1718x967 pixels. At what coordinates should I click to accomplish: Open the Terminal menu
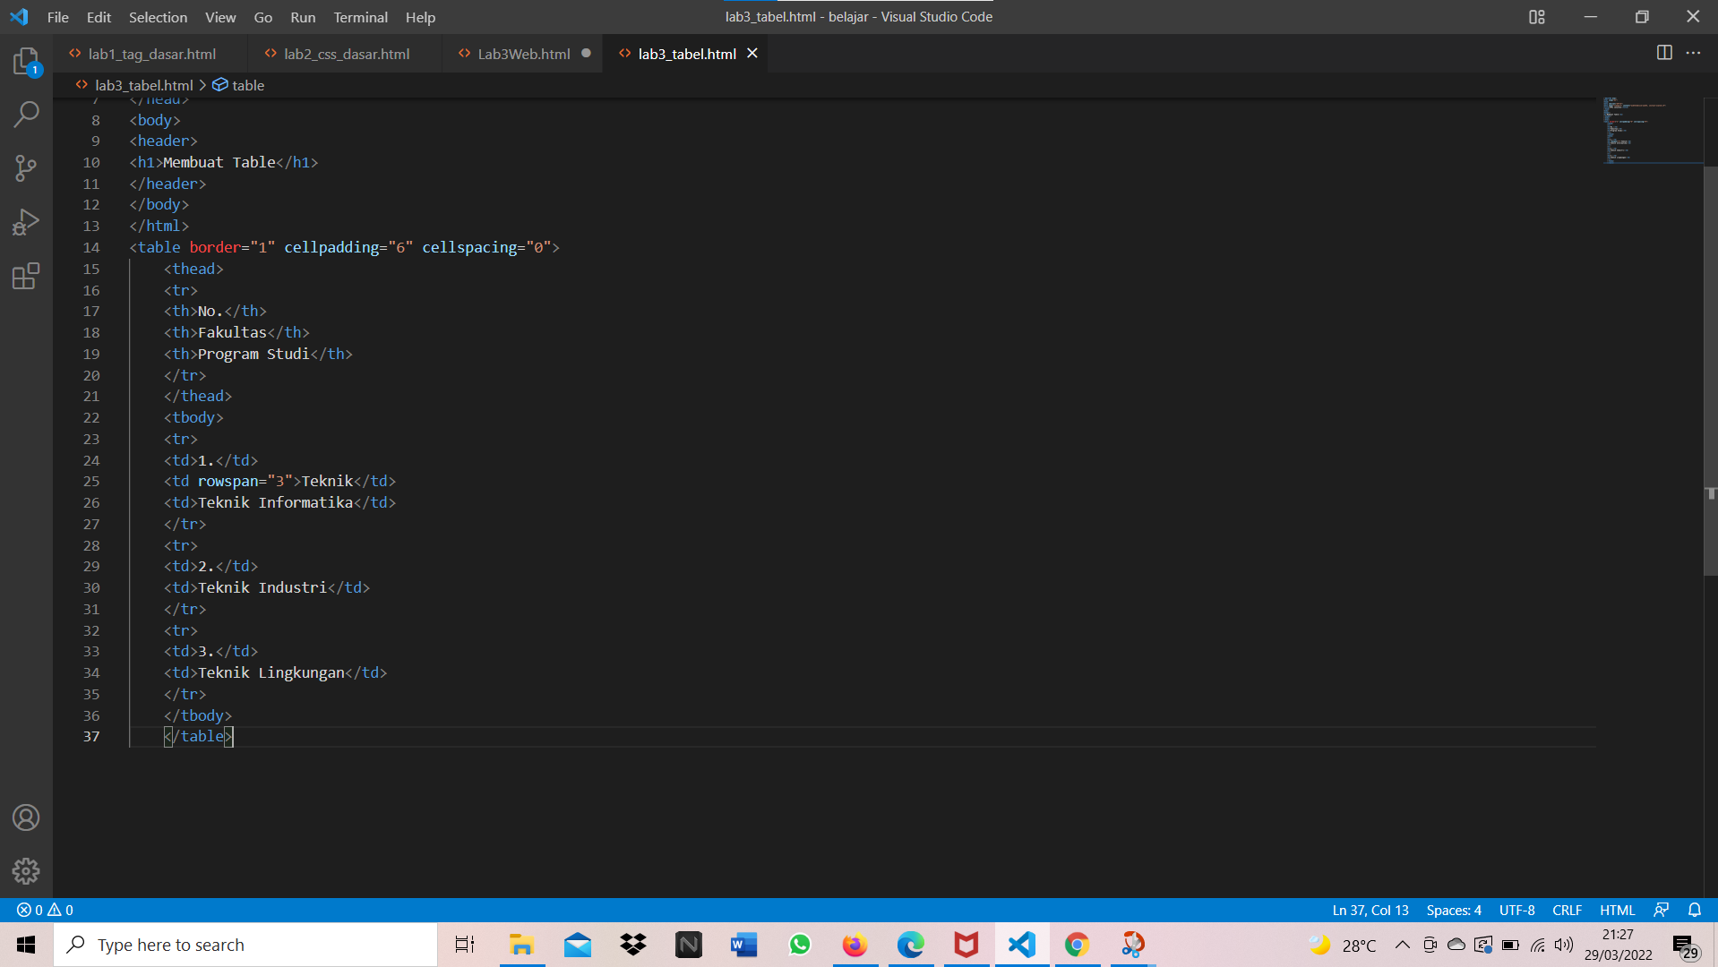click(360, 17)
